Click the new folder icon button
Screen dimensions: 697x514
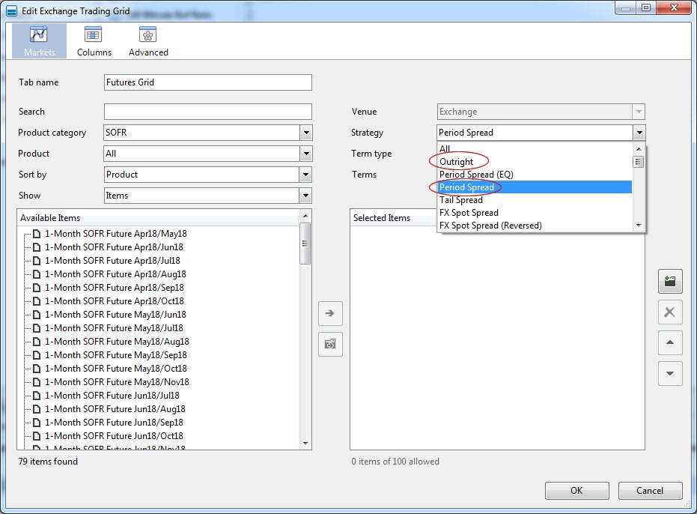coord(670,281)
